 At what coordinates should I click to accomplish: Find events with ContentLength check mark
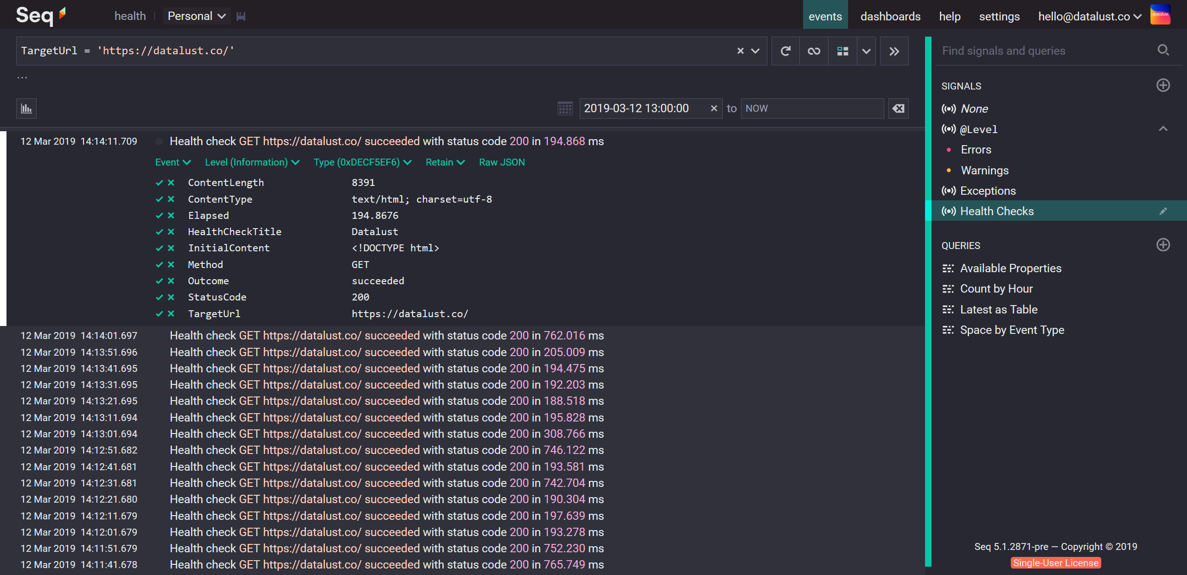[x=160, y=183]
